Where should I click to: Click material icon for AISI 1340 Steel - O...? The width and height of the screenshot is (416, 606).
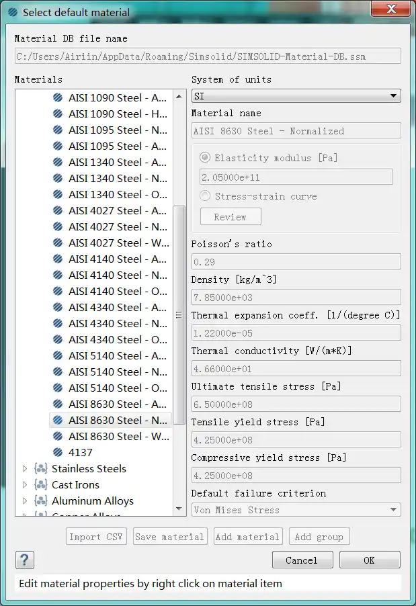pyautogui.click(x=58, y=194)
